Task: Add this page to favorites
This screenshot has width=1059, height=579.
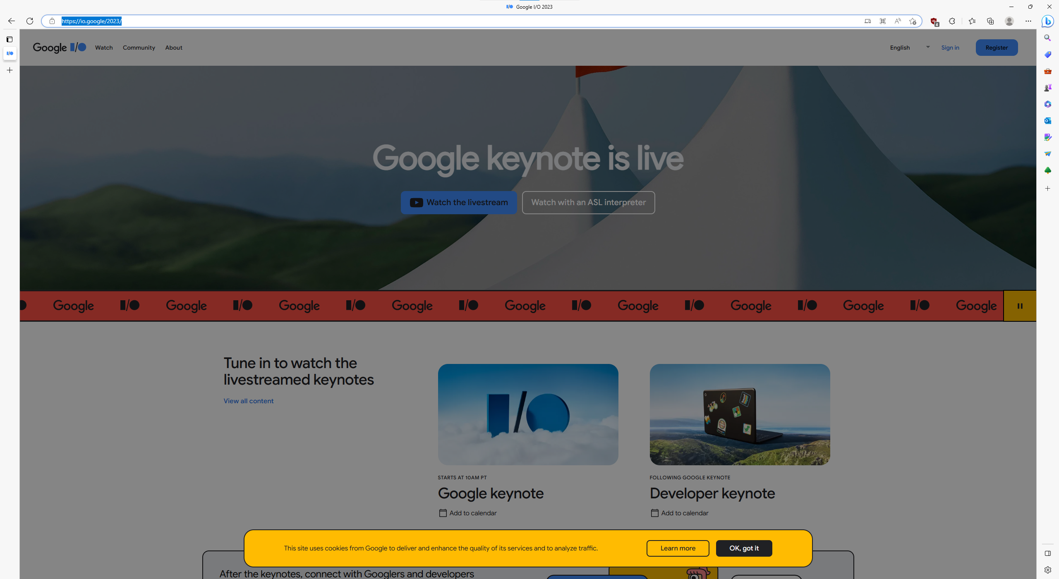Action: tap(913, 21)
